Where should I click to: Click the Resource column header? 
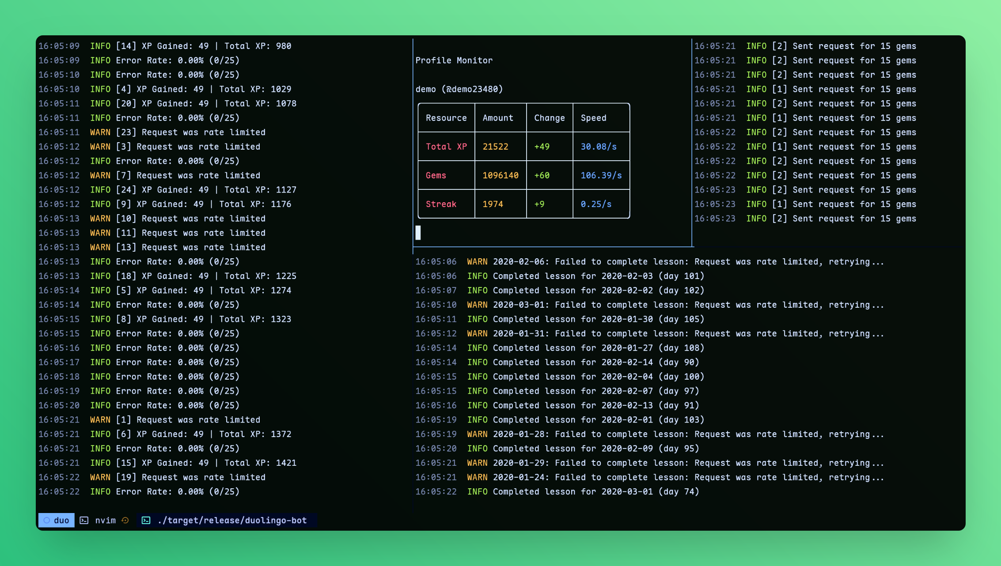coord(446,118)
